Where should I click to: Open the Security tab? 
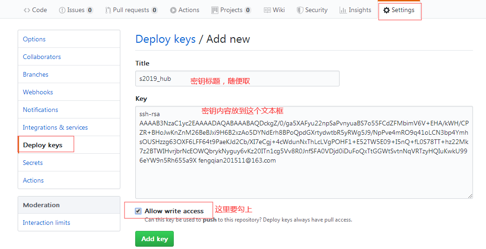[312, 10]
